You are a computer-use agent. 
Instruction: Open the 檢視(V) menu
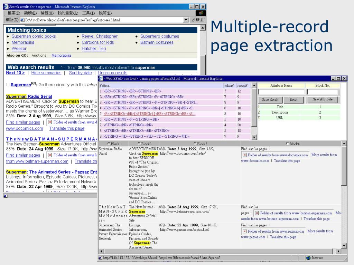tap(47, 13)
